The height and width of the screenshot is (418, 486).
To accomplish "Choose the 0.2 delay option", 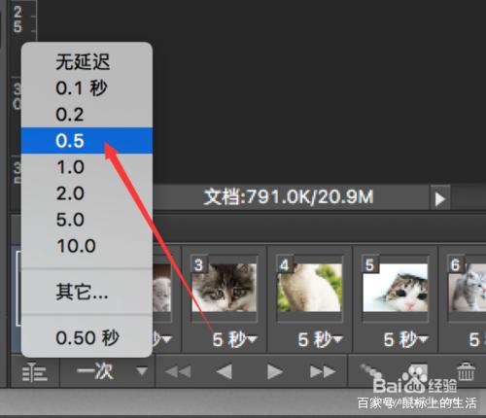I will coord(87,115).
